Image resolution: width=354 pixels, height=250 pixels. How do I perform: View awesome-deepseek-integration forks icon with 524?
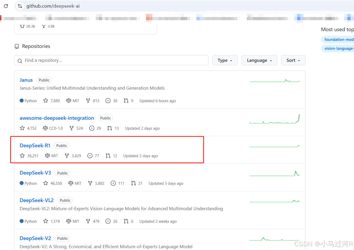pos(72,128)
